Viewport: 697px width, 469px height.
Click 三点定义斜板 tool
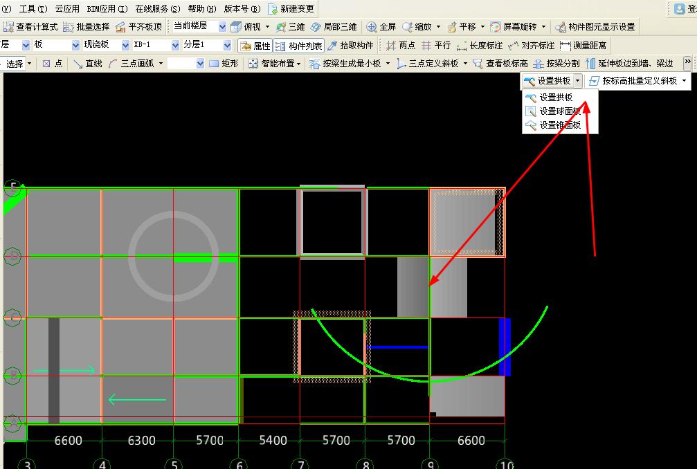[427, 64]
